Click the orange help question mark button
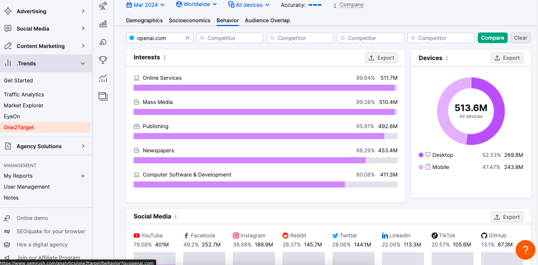 (x=525, y=250)
